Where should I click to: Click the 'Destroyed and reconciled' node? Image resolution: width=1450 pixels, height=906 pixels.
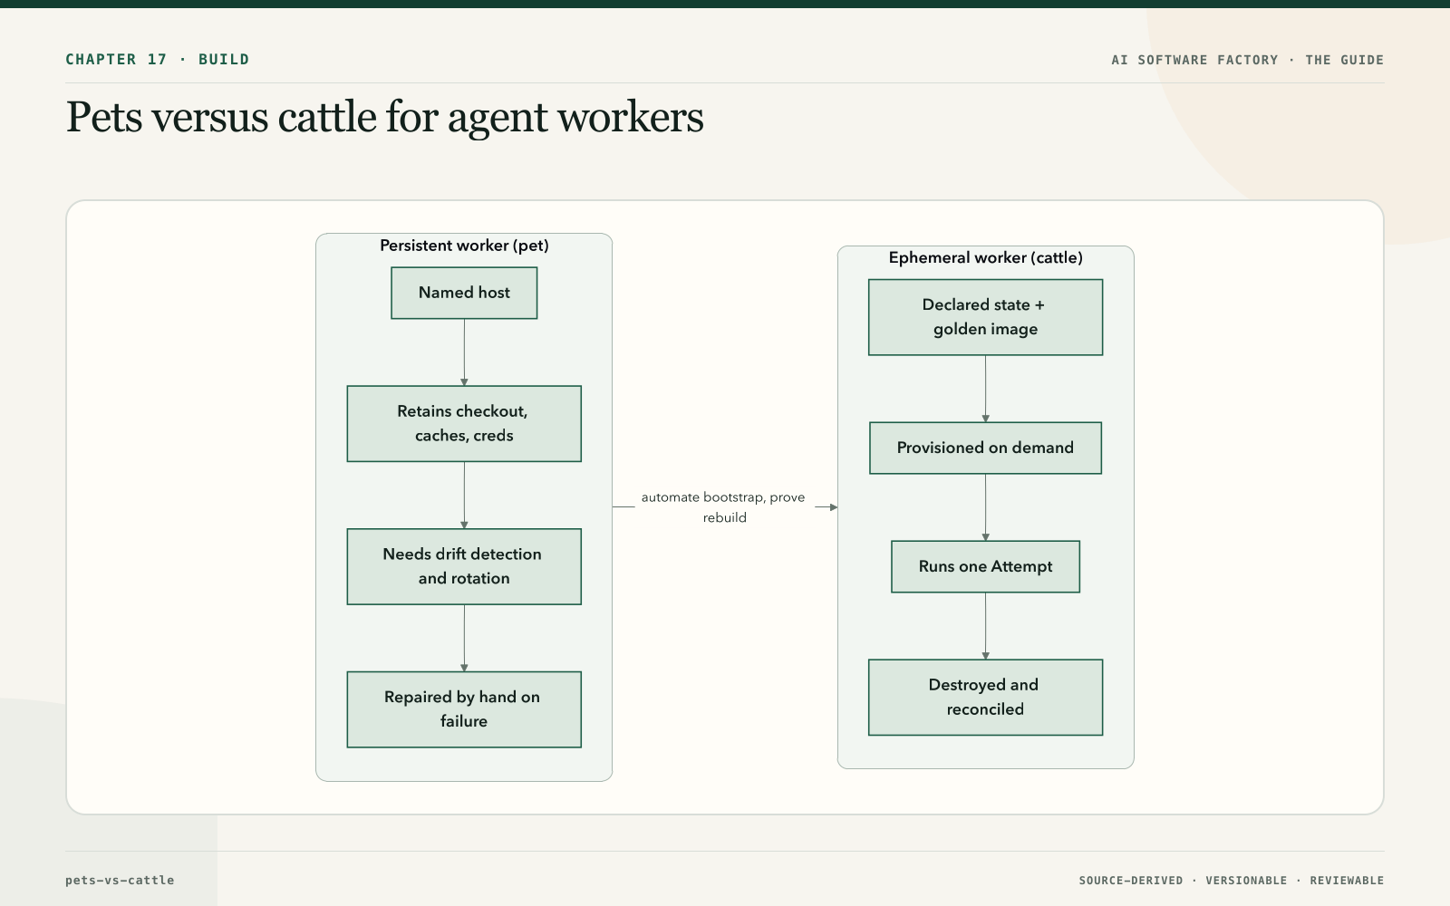[x=985, y=697]
